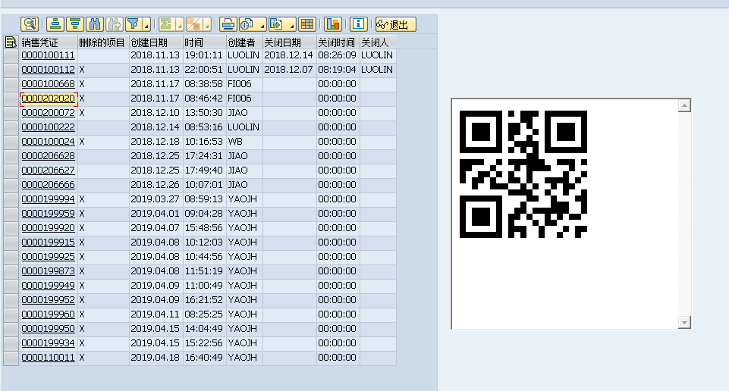Open sales document 0000206666
The width and height of the screenshot is (729, 391).
pyautogui.click(x=48, y=185)
